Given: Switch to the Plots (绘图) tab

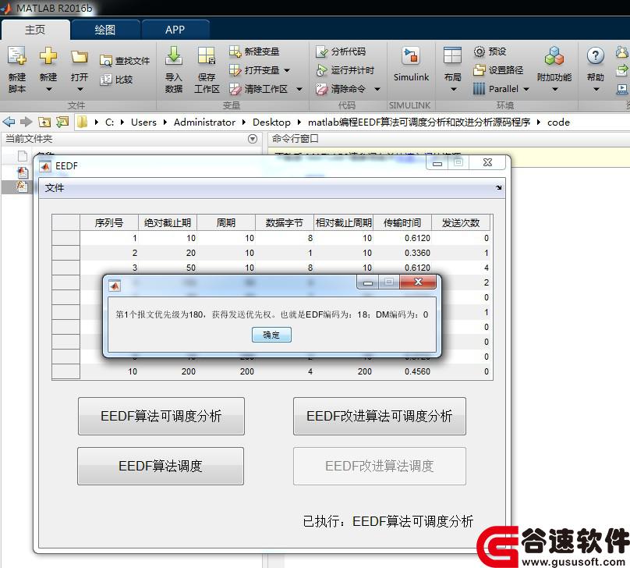Looking at the screenshot, I should click(x=104, y=30).
